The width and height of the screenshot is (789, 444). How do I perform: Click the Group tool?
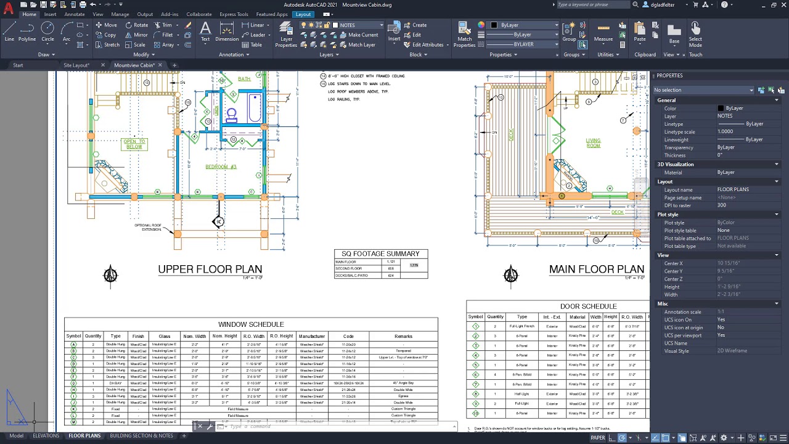click(x=569, y=31)
